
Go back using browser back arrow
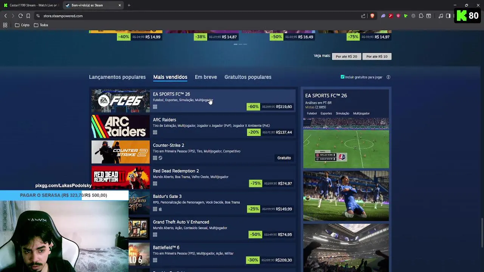[5, 16]
